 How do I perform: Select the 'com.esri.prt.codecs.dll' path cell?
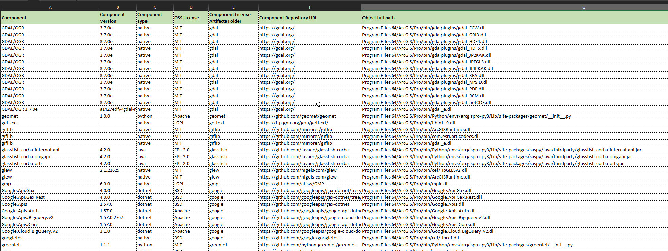515,136
